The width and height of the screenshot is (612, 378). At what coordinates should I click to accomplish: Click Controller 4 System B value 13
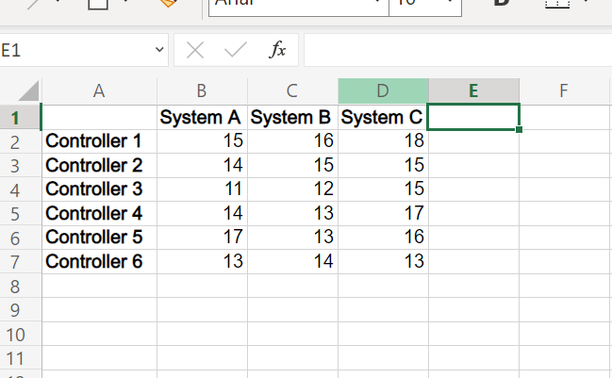(292, 214)
